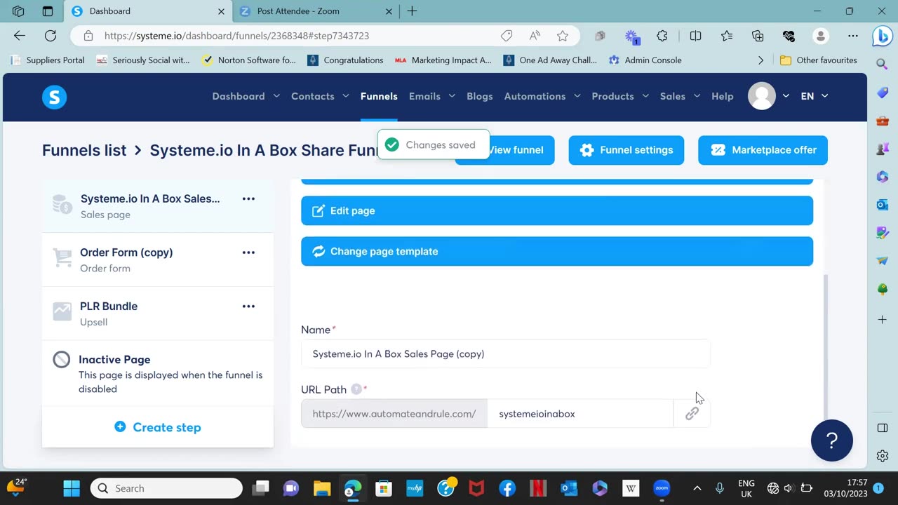This screenshot has width=898, height=505.
Task: Click the Marketplace offer button
Action: click(763, 150)
